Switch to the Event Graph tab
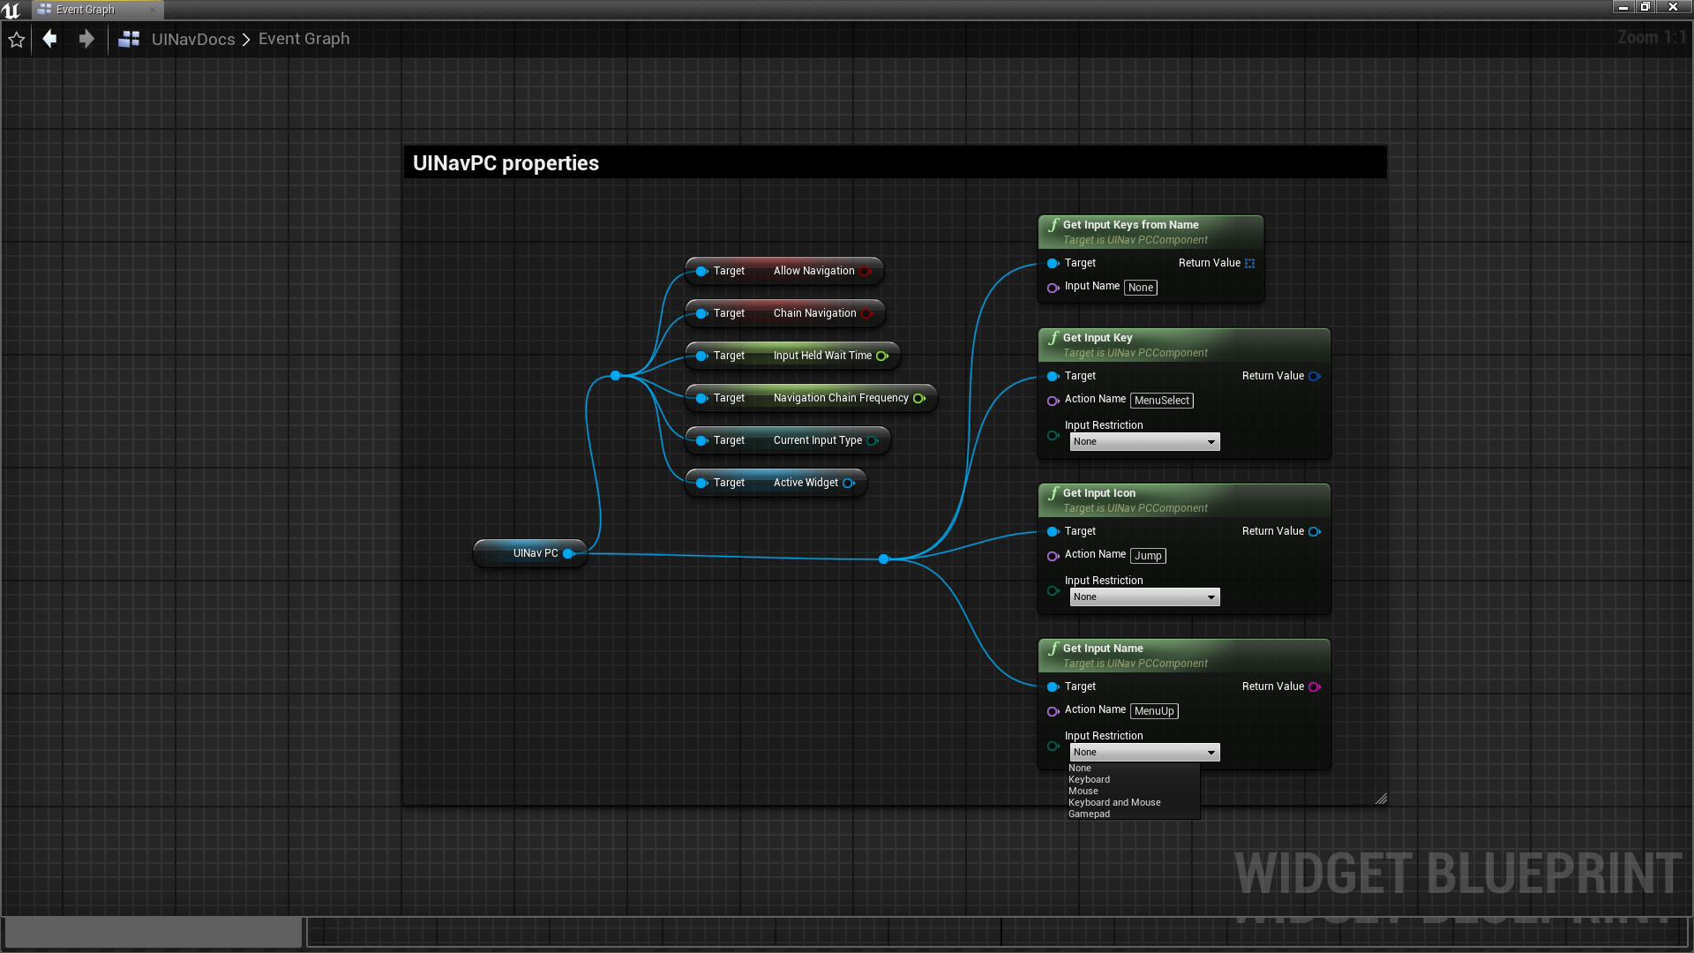 pyautogui.click(x=86, y=10)
